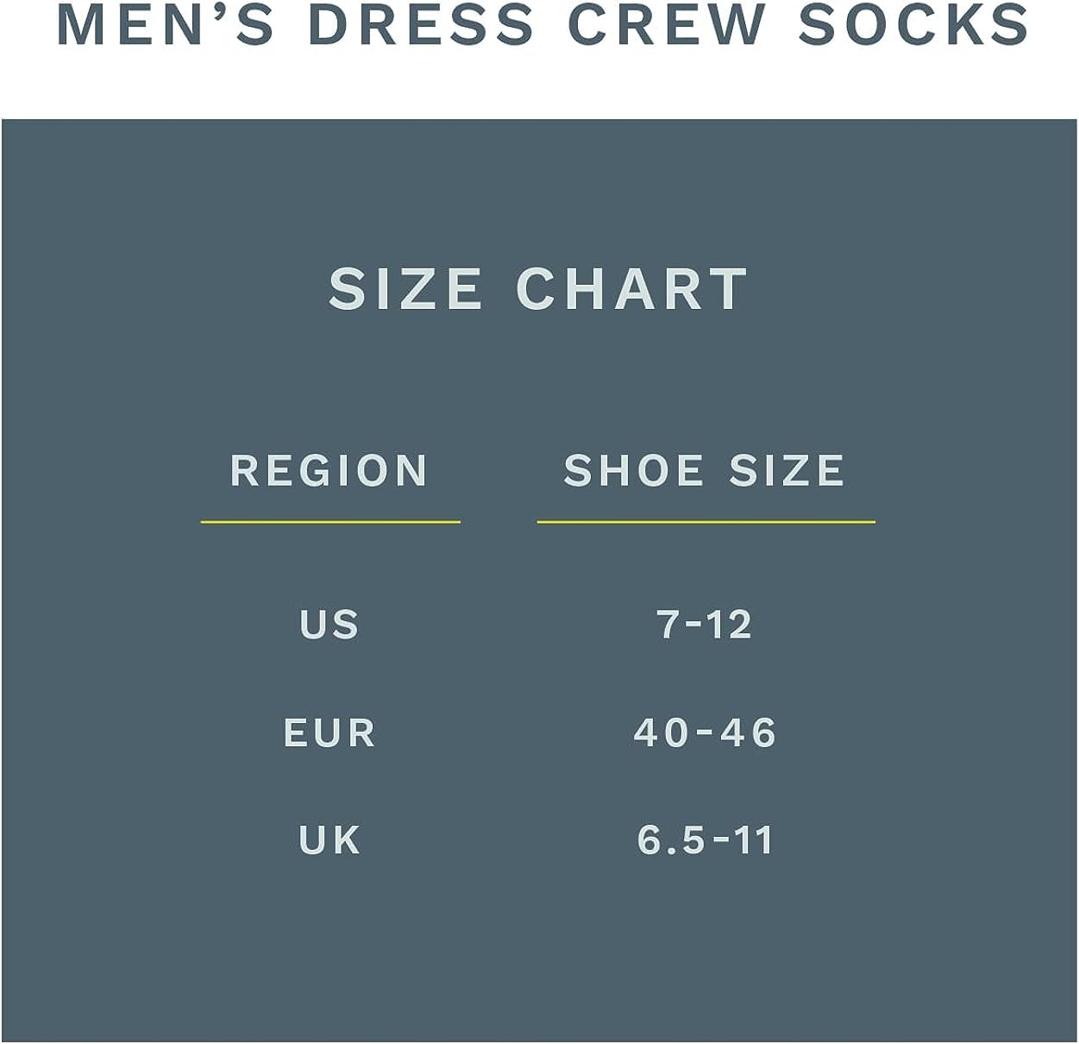Click the 40 in the EUR size range
Screen dimensions: 1079x1044
point(662,733)
